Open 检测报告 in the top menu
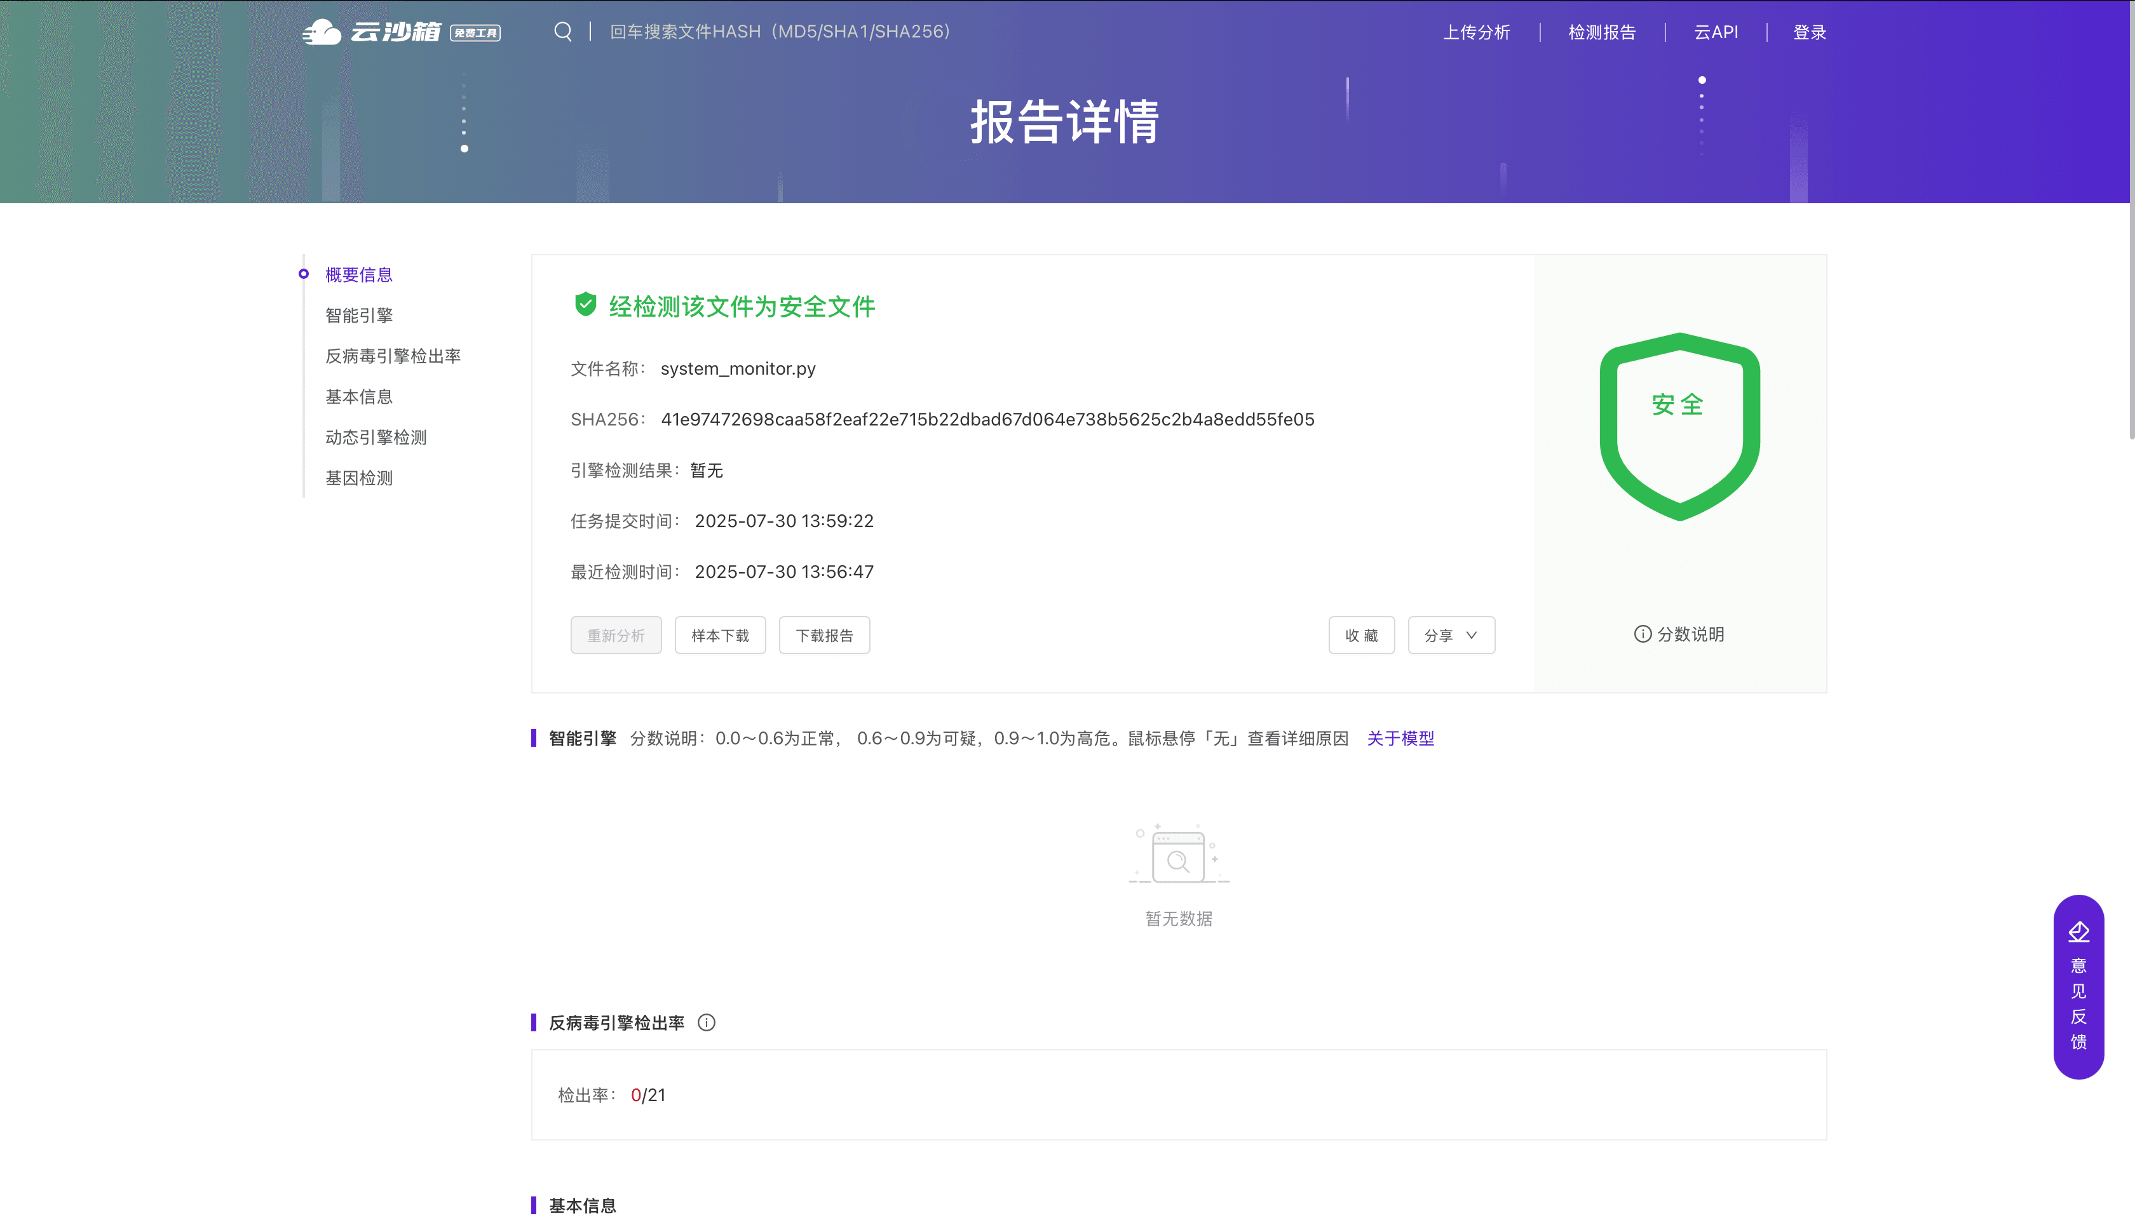The image size is (2135, 1232). pos(1602,32)
